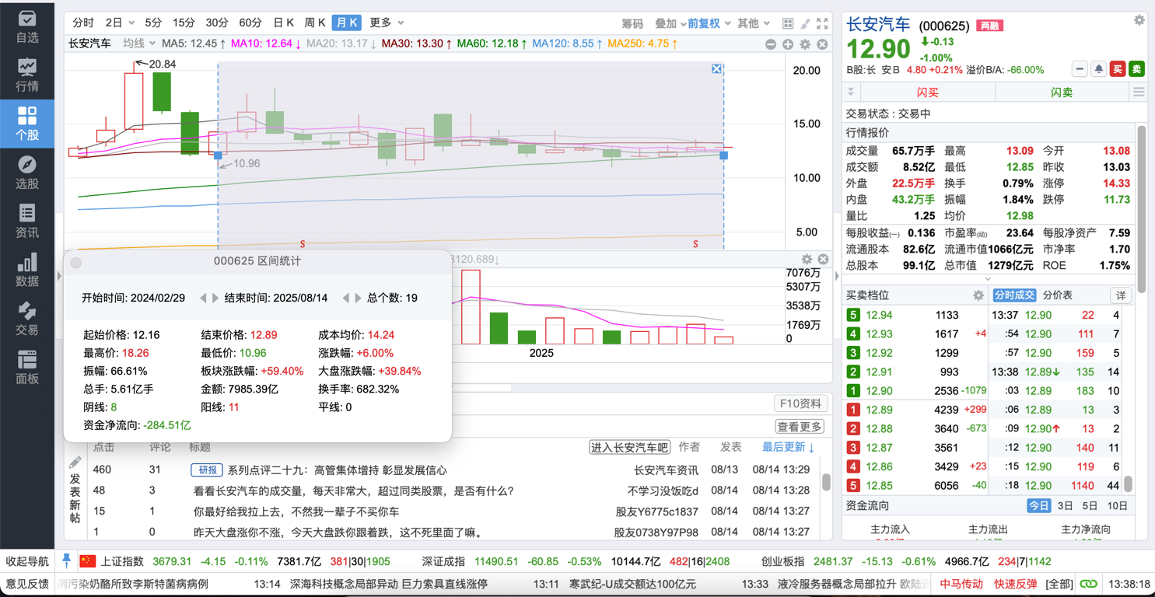Click the 进入长安汽车吧 button
Viewport: 1155px width, 597px height.
pyautogui.click(x=630, y=447)
